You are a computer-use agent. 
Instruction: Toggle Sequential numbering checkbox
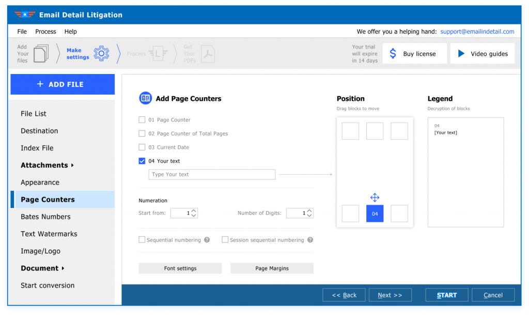pyautogui.click(x=142, y=239)
